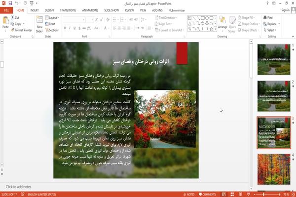Click ENGLISH (UNITED STATES) language indicator
The image size is (296, 197).
[42, 195]
